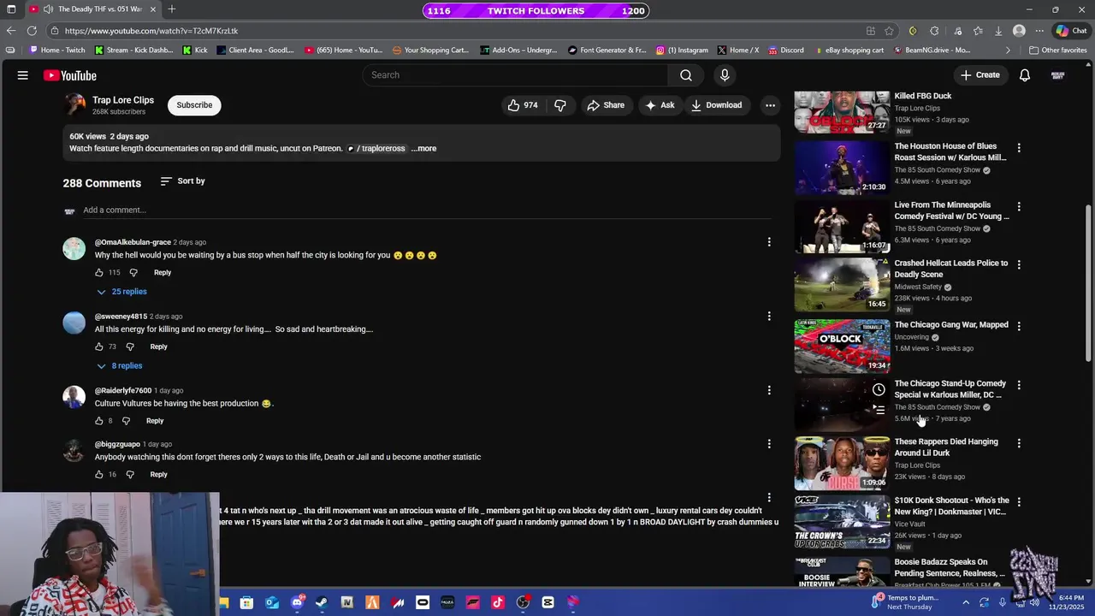Dislike the video
Viewport: 1095px width, 616px height.
[560, 105]
